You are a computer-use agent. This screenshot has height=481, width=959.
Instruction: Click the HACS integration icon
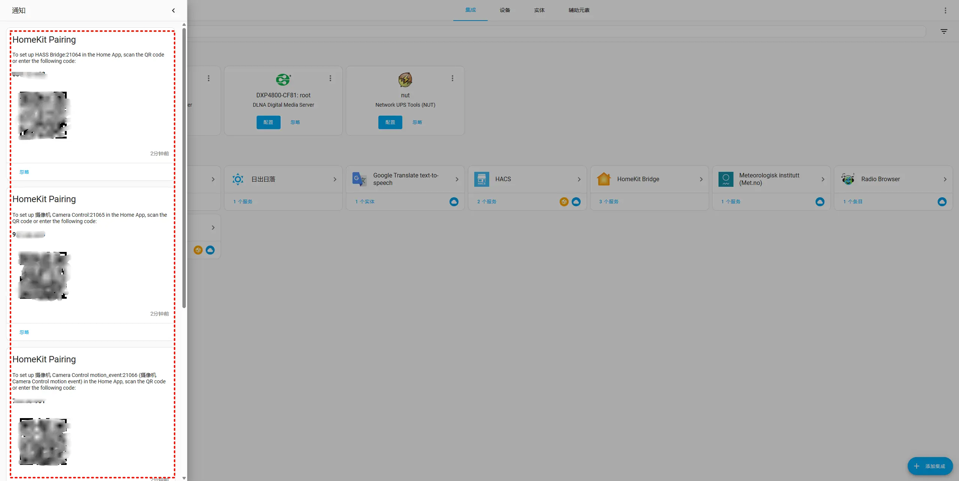481,179
